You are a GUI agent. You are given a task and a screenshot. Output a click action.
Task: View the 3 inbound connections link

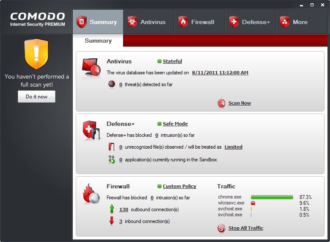tap(121, 221)
